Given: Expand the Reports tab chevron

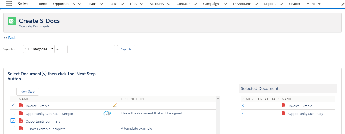Looking at the screenshot, I should (x=281, y=4).
